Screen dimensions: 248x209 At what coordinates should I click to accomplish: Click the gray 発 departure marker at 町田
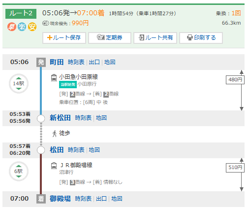click(x=41, y=62)
